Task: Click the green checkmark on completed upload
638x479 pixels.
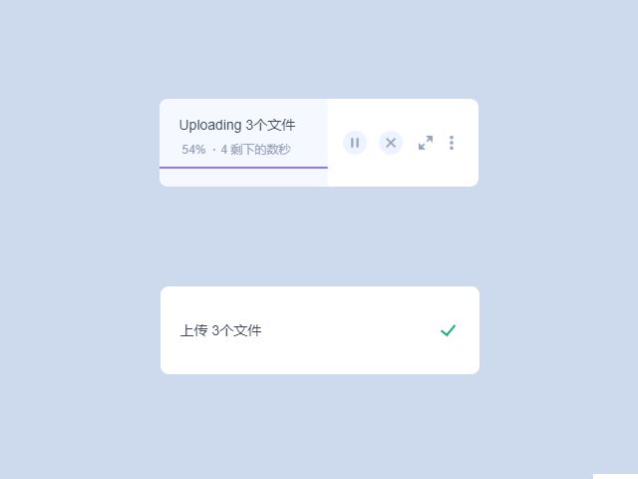Action: point(448,330)
